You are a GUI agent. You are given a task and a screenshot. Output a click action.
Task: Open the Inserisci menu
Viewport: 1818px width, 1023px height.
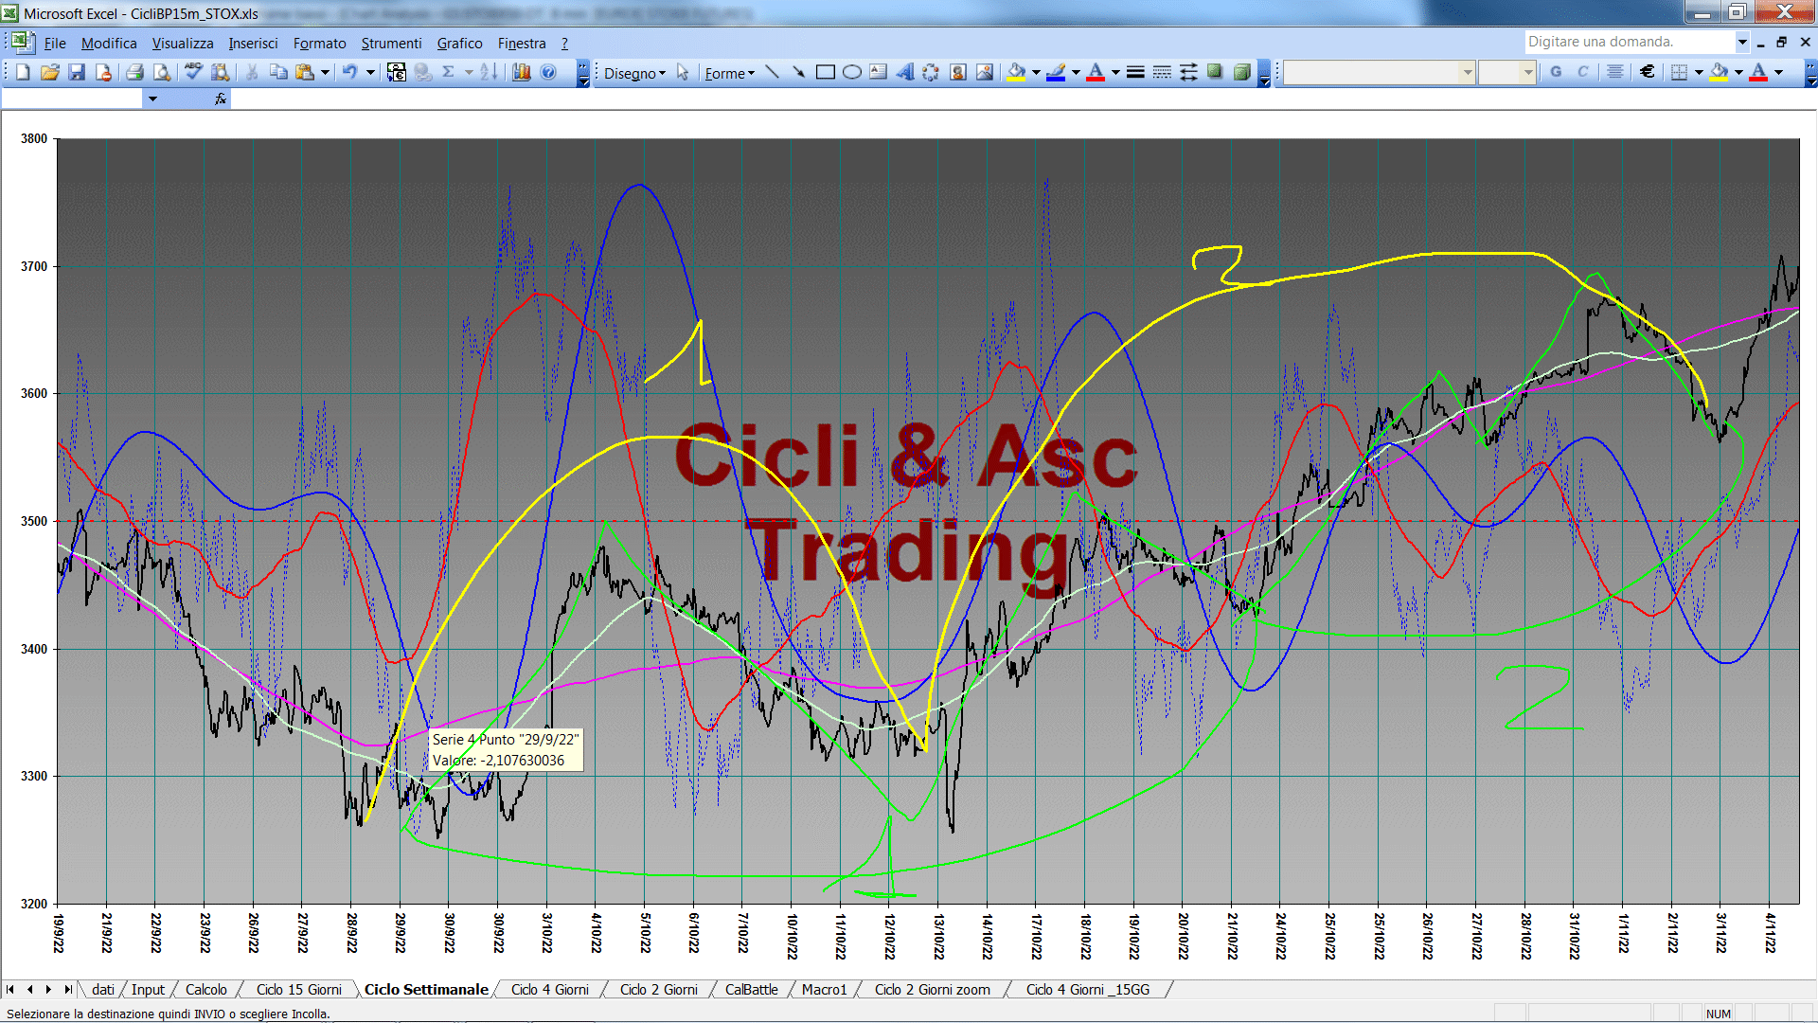point(253,44)
